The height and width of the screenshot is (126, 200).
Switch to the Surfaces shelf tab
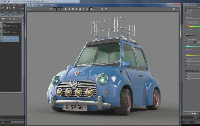pyautogui.click(x=14, y=12)
